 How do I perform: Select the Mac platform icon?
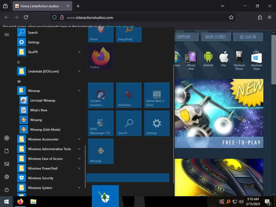pyautogui.click(x=224, y=59)
